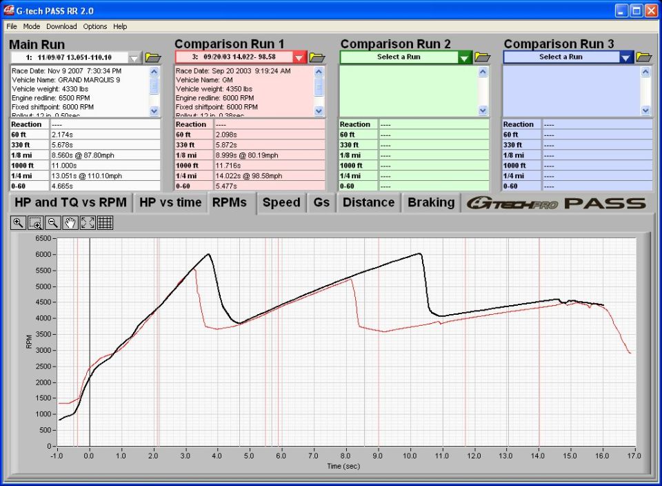Click 'Vehicle Name: GM' text in Comparison Run 1
The width and height of the screenshot is (662, 486).
coord(204,80)
